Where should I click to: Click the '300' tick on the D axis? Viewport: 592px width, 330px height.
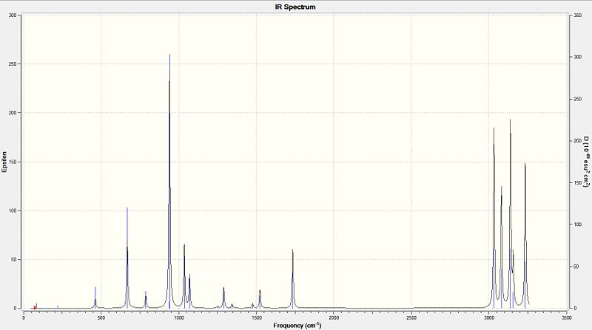pos(577,58)
